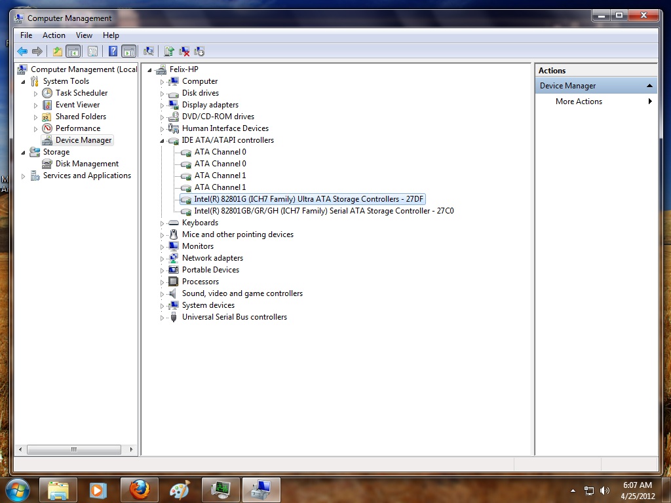Open the Properties toolbar icon
The height and width of the screenshot is (503, 671).
(92, 52)
